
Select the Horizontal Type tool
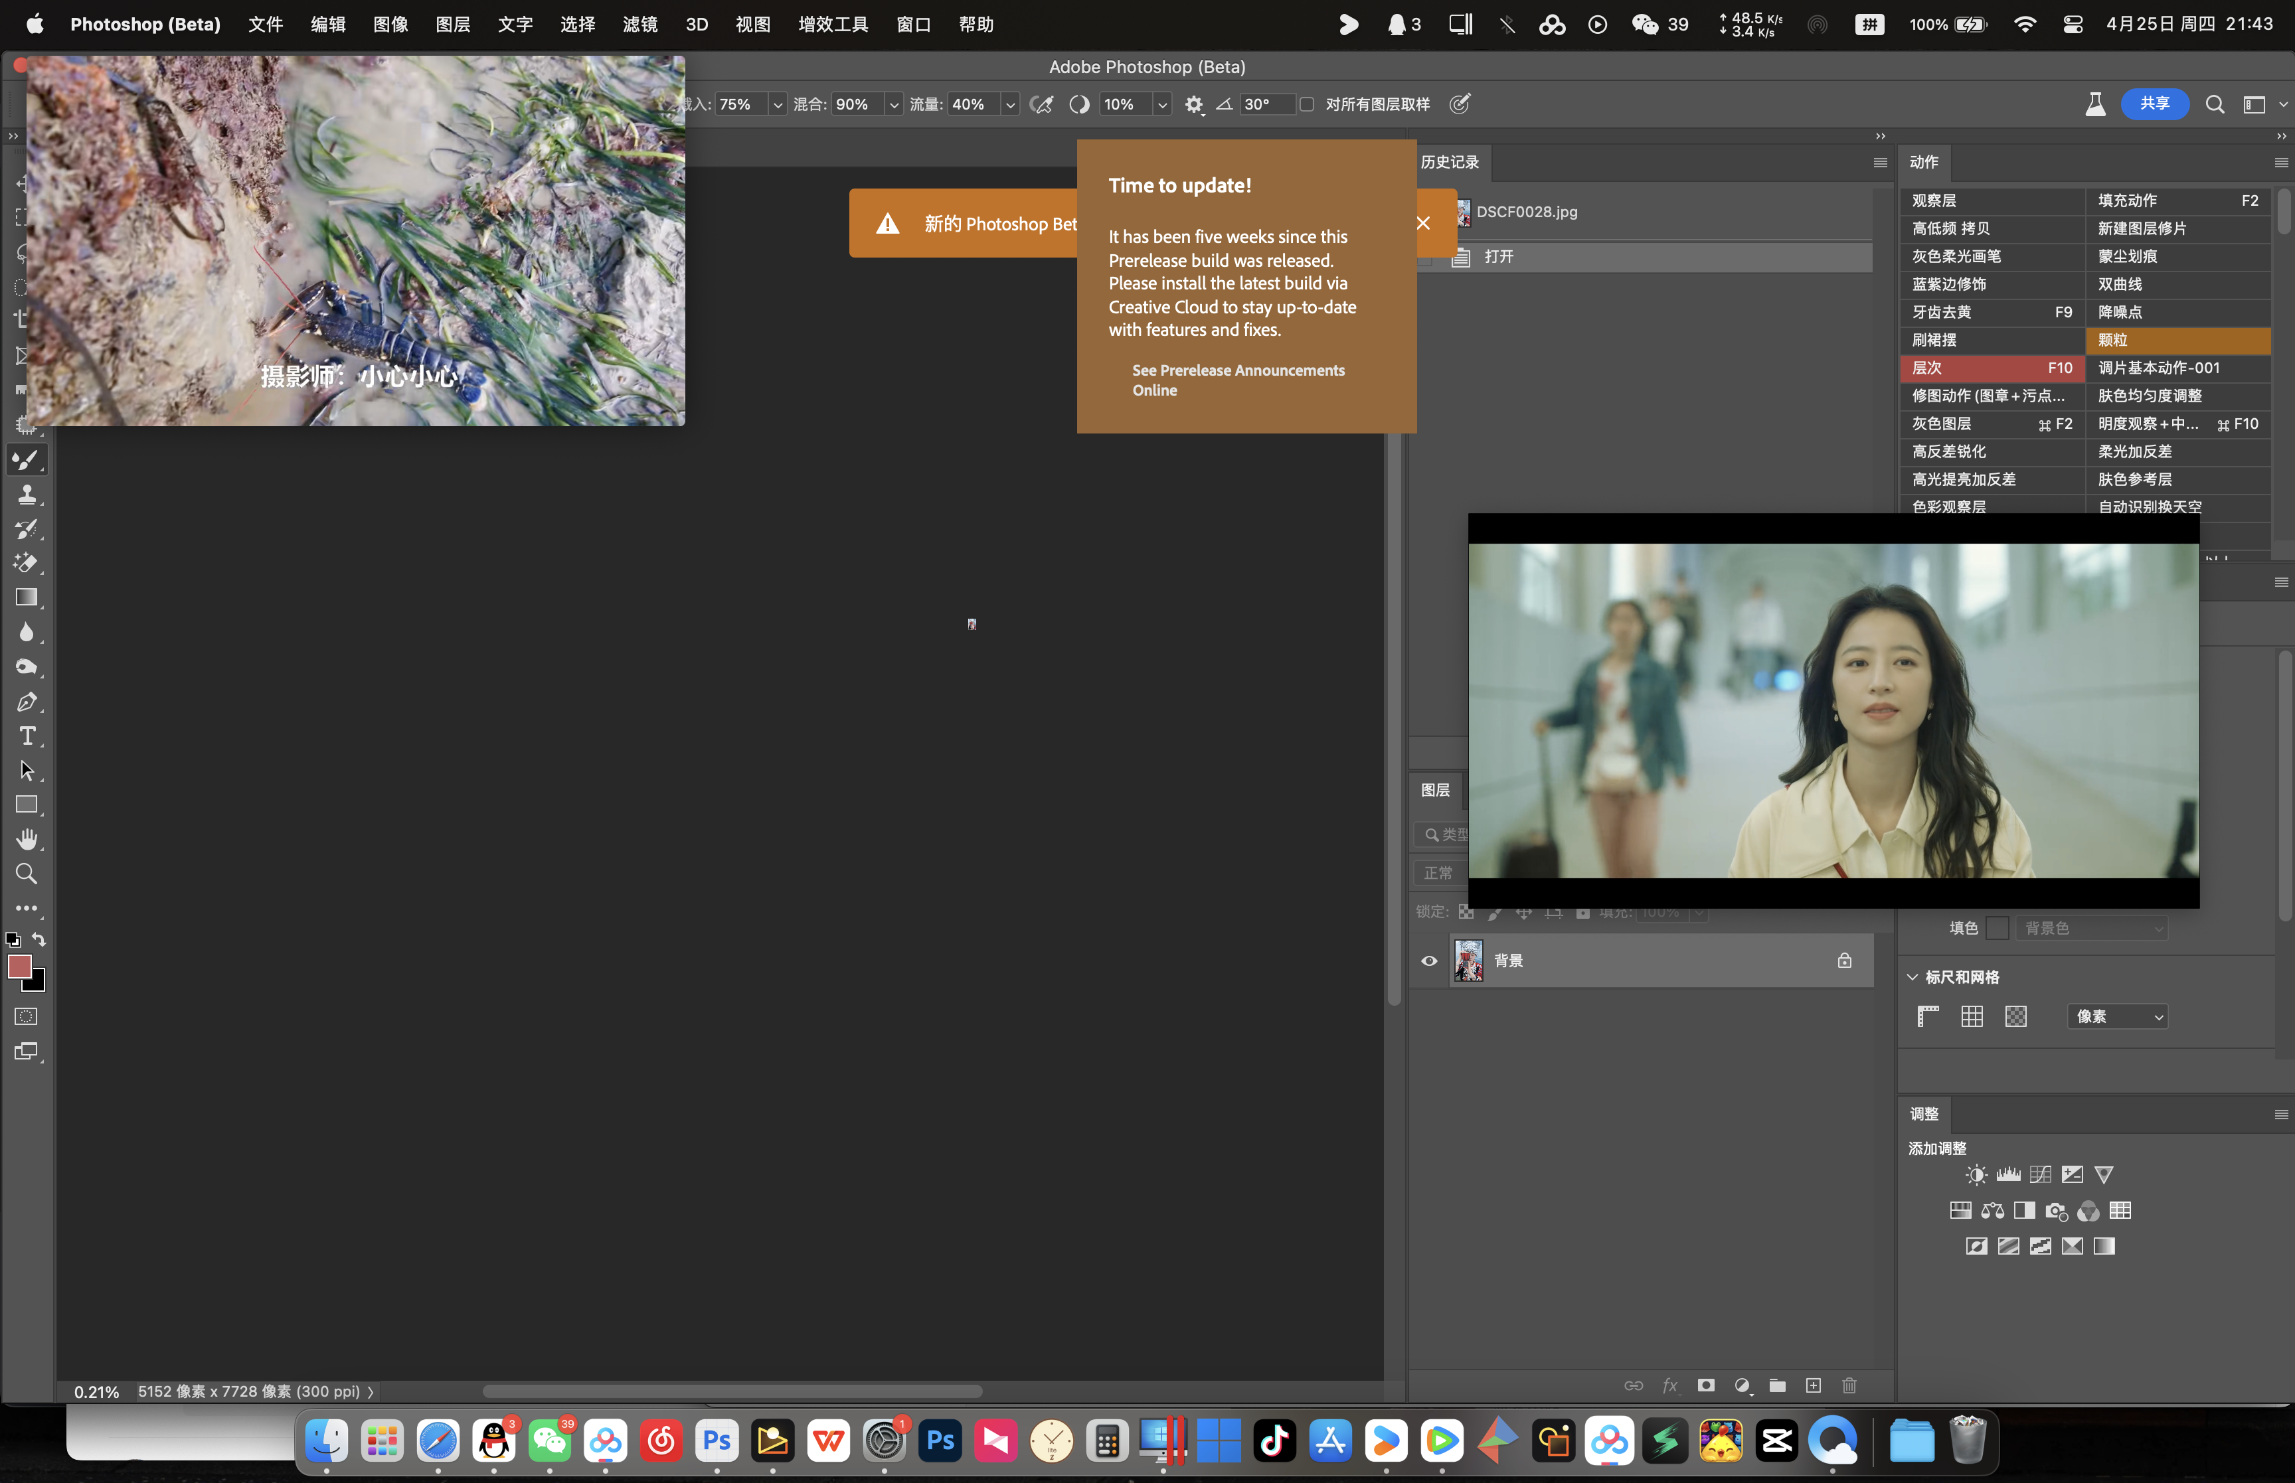pos(26,737)
